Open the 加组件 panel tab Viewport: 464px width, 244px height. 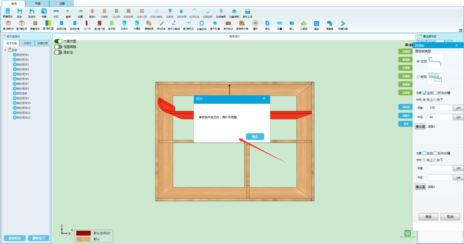pos(28,43)
